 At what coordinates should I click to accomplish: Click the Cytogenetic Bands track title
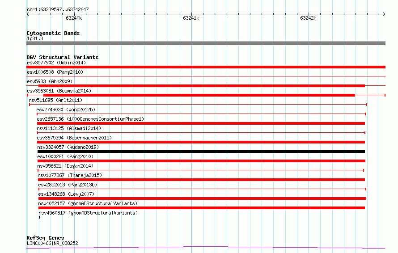coord(53,33)
